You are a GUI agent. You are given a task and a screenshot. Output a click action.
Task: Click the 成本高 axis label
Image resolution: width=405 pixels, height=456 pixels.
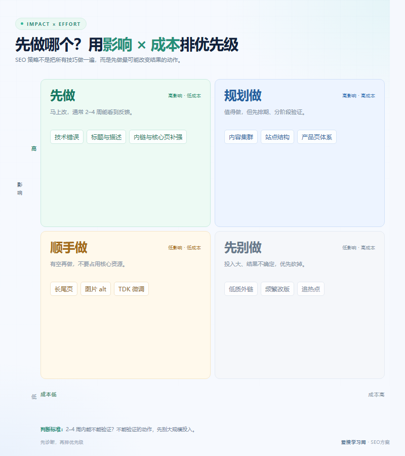tap(376, 395)
